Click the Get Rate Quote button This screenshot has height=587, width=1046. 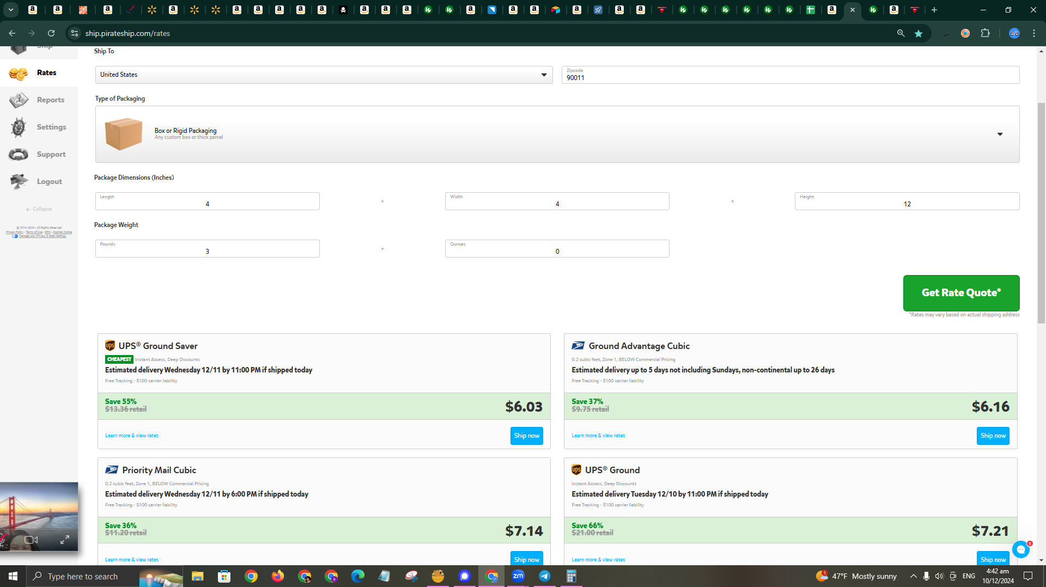click(x=961, y=293)
